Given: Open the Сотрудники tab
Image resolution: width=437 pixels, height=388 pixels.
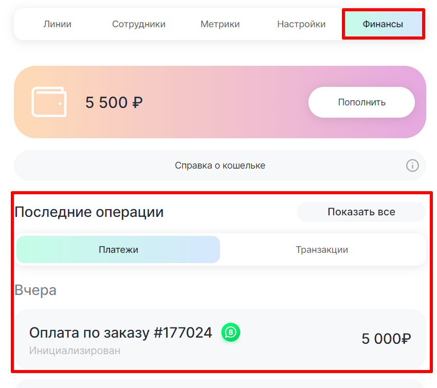Looking at the screenshot, I should click(139, 24).
